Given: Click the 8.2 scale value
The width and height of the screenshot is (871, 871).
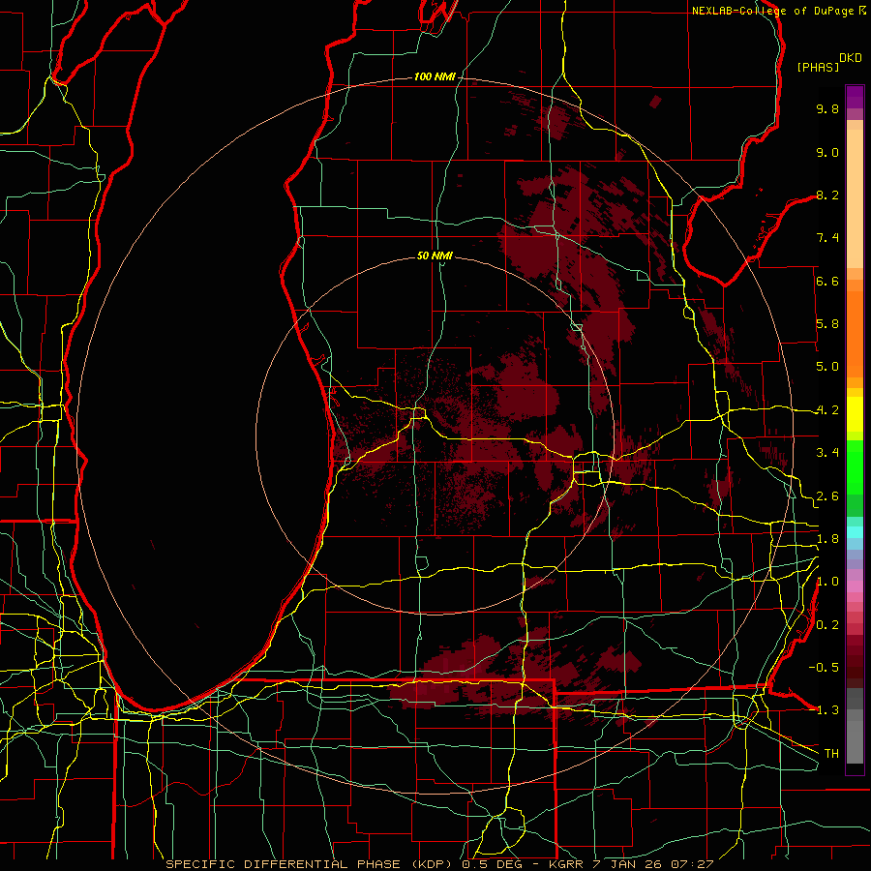Looking at the screenshot, I should [827, 195].
